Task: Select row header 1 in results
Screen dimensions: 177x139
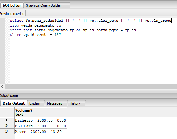Action: 7,120
